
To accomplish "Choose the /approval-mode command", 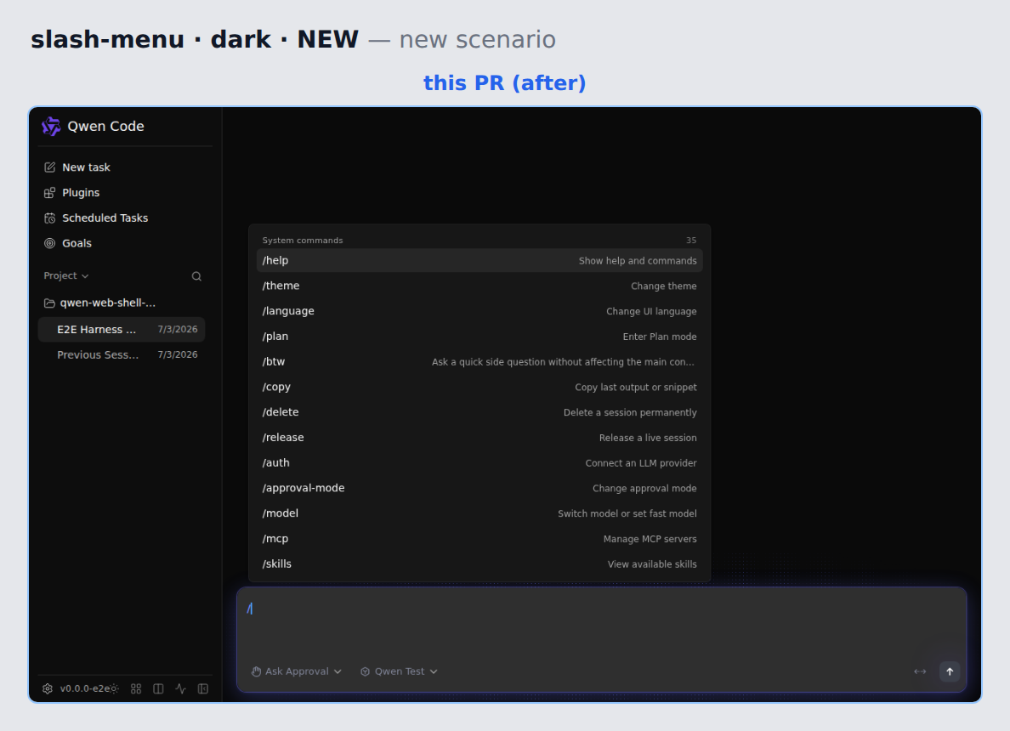I will [479, 488].
